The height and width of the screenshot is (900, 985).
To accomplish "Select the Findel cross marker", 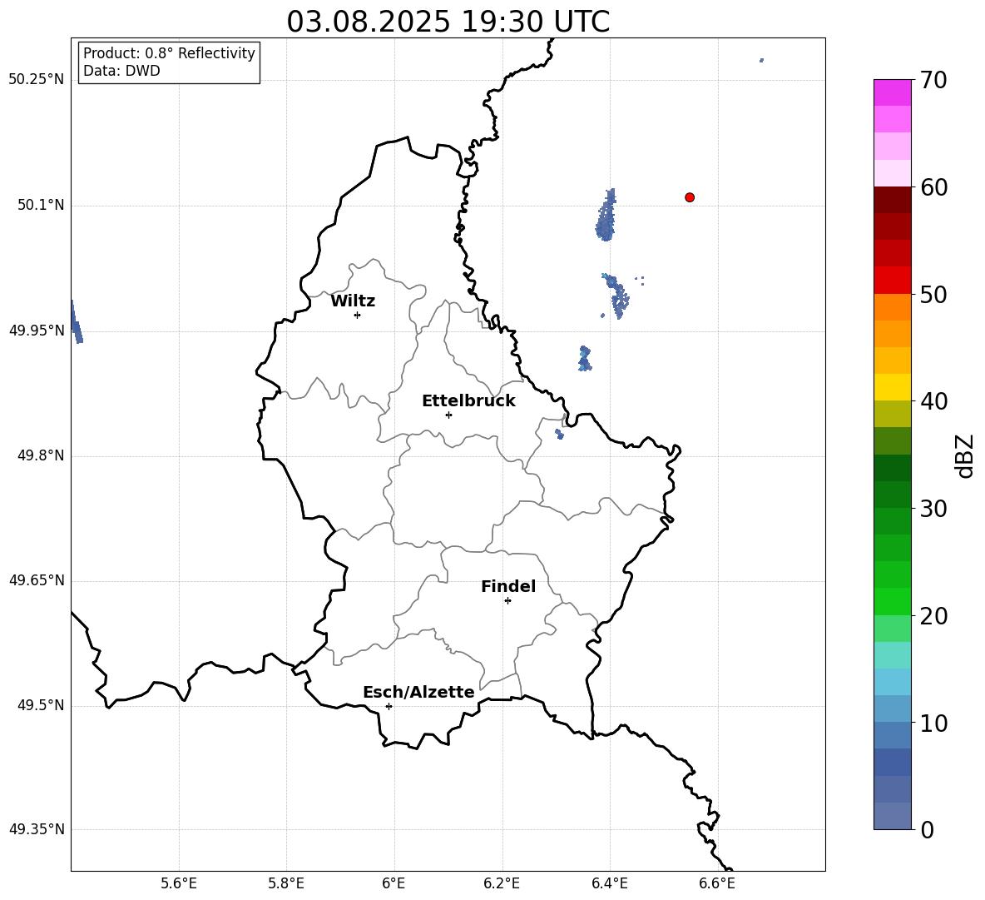I will pyautogui.click(x=507, y=601).
